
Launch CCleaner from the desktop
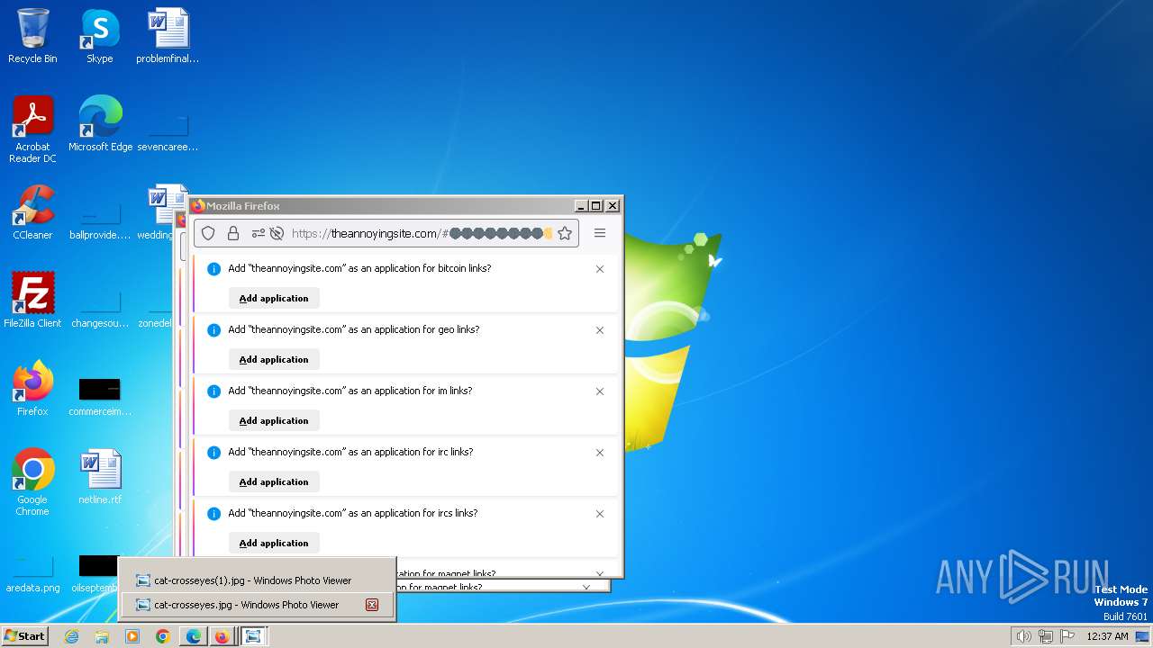(32, 213)
